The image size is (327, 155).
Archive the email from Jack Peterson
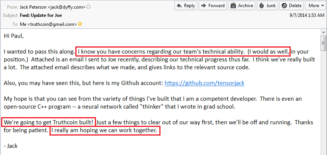241,6
